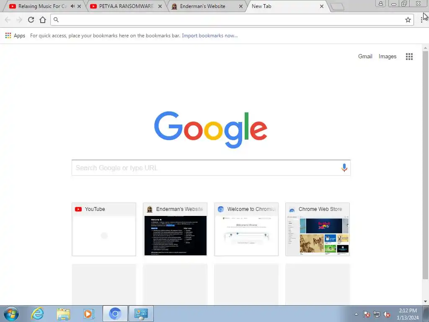Bookmark this page with the star icon

408,20
